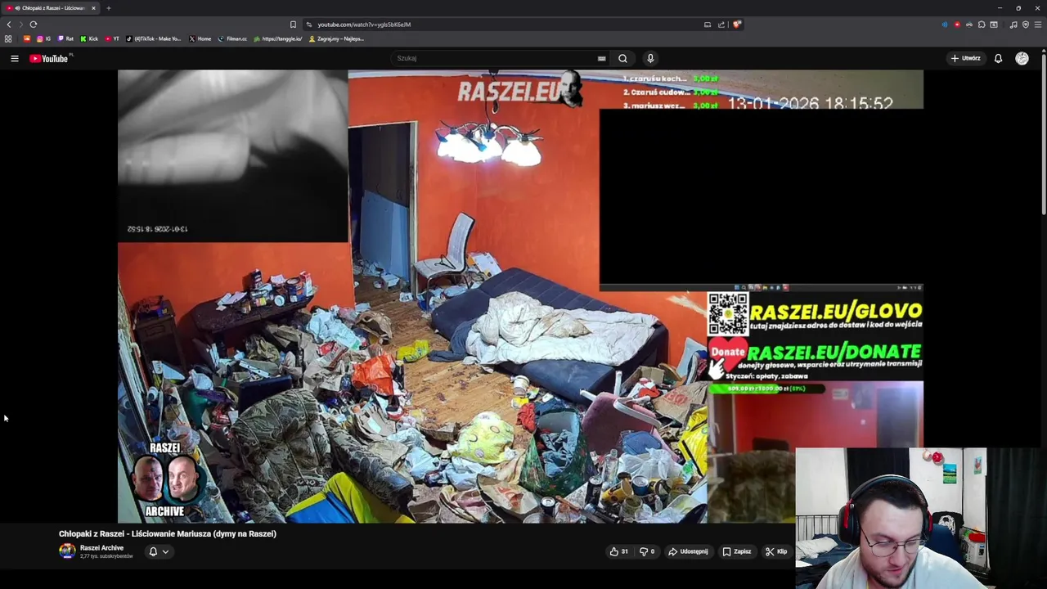Image resolution: width=1047 pixels, height=589 pixels.
Task: Click the SoundCloud orange bookmark icon
Action: coord(27,38)
